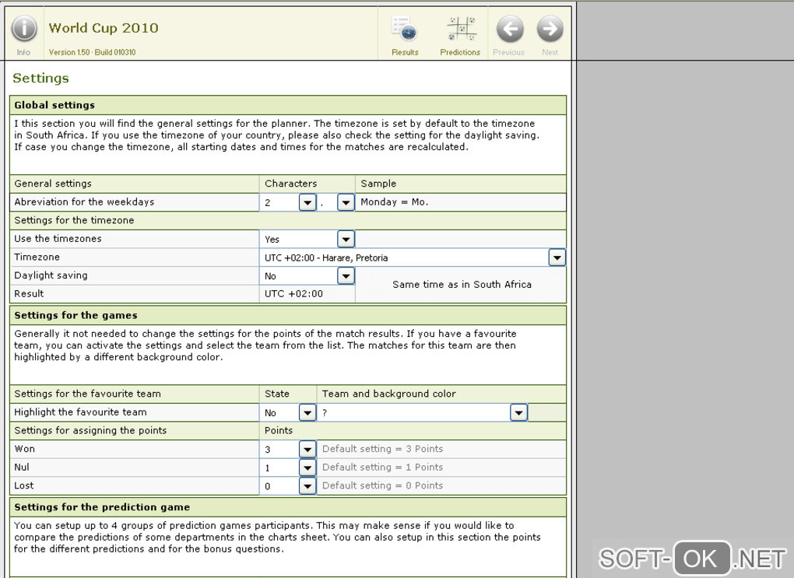Image resolution: width=794 pixels, height=578 pixels.
Task: Click the Predictions label in toolbar
Action: [460, 52]
